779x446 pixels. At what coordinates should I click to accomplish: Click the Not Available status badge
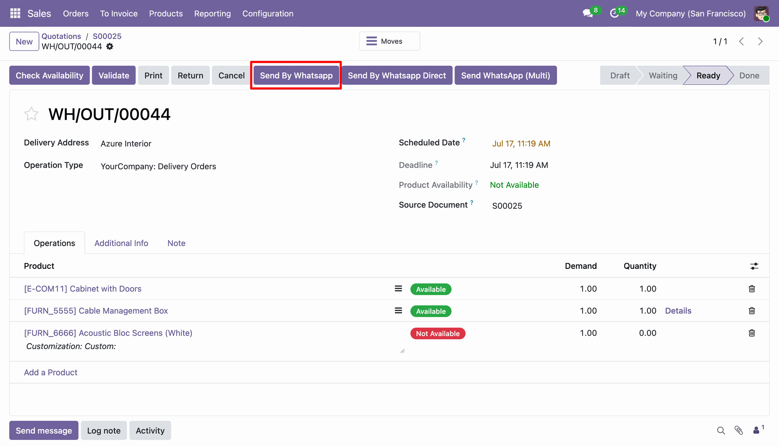tap(438, 333)
